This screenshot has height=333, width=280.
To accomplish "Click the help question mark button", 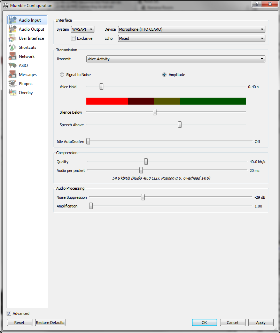I will click(257, 4).
